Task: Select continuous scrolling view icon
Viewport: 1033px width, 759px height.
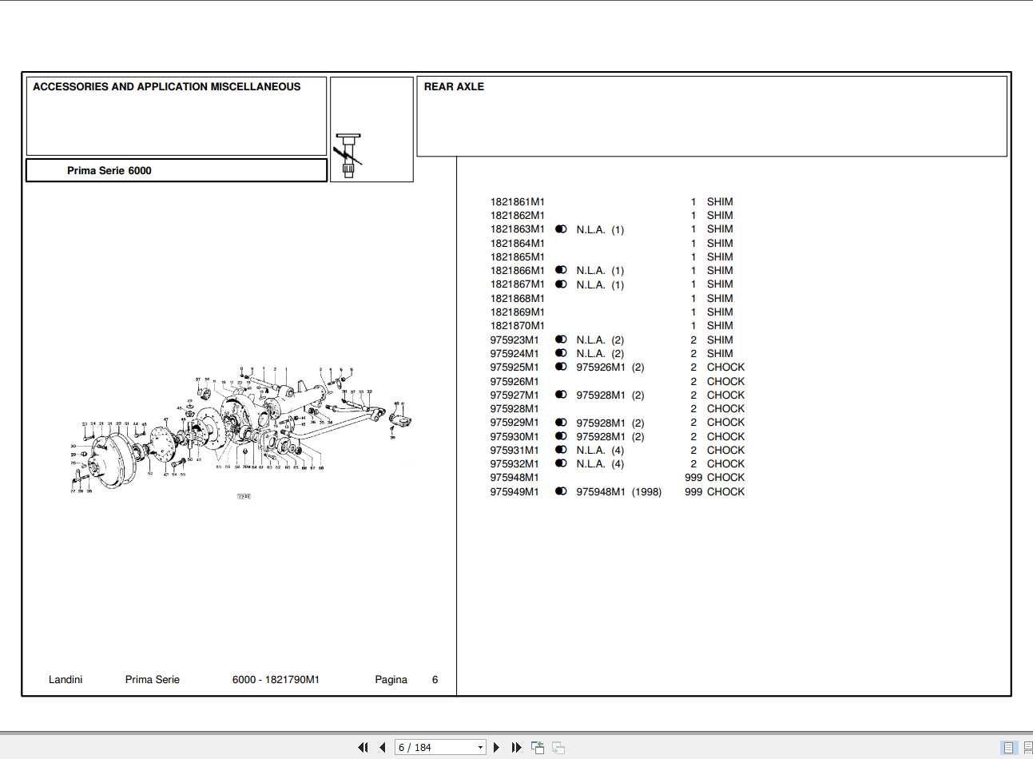Action: [x=1027, y=748]
